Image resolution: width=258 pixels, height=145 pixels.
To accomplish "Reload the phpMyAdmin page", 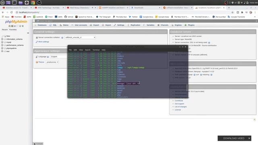I will pos(12,12).
